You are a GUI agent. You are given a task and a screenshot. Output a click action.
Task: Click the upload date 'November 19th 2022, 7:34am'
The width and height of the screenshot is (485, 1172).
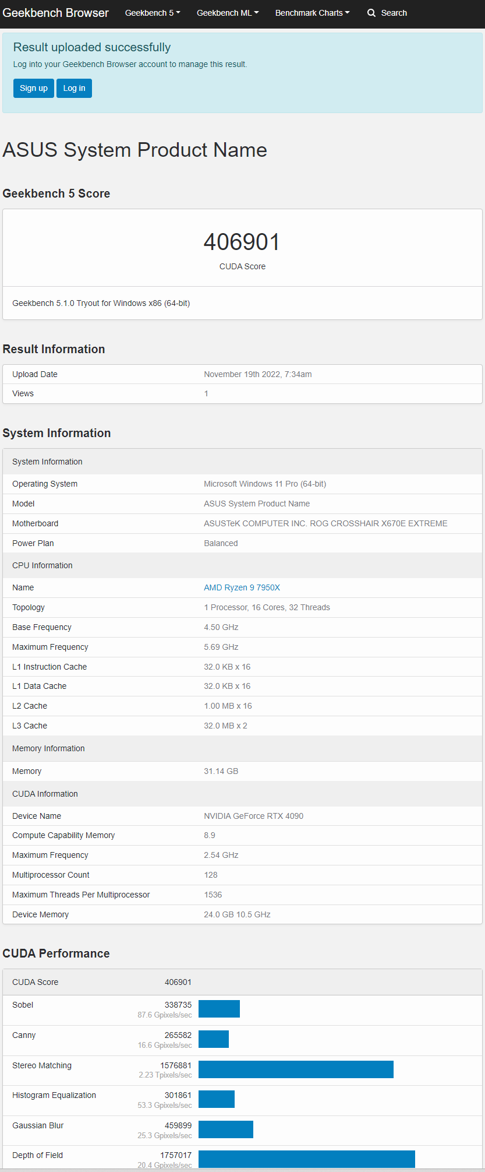[x=258, y=374]
